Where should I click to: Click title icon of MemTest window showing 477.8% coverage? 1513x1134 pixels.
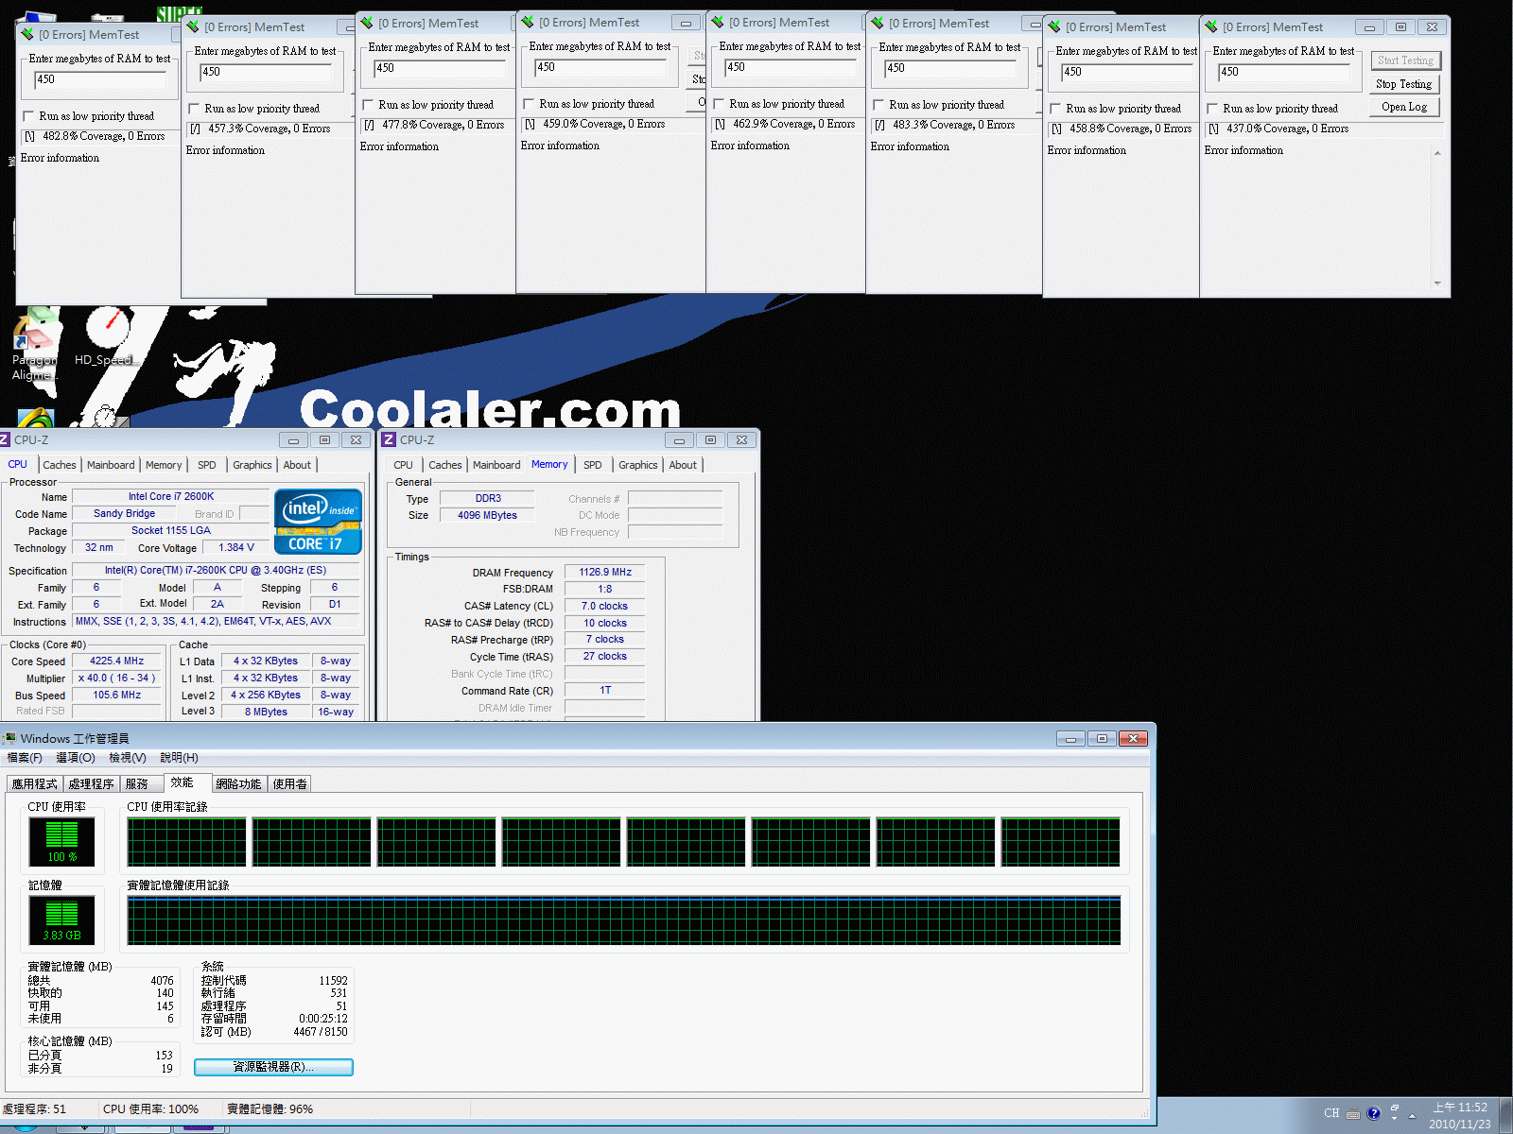(367, 24)
